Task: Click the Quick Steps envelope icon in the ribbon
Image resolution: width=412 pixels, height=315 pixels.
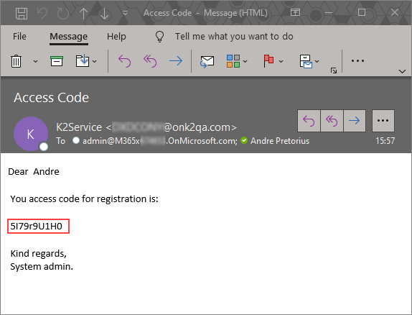Action: click(x=306, y=61)
